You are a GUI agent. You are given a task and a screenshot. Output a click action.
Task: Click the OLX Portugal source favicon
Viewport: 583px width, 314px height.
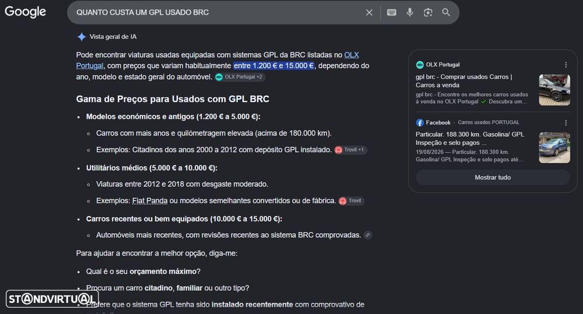click(420, 65)
